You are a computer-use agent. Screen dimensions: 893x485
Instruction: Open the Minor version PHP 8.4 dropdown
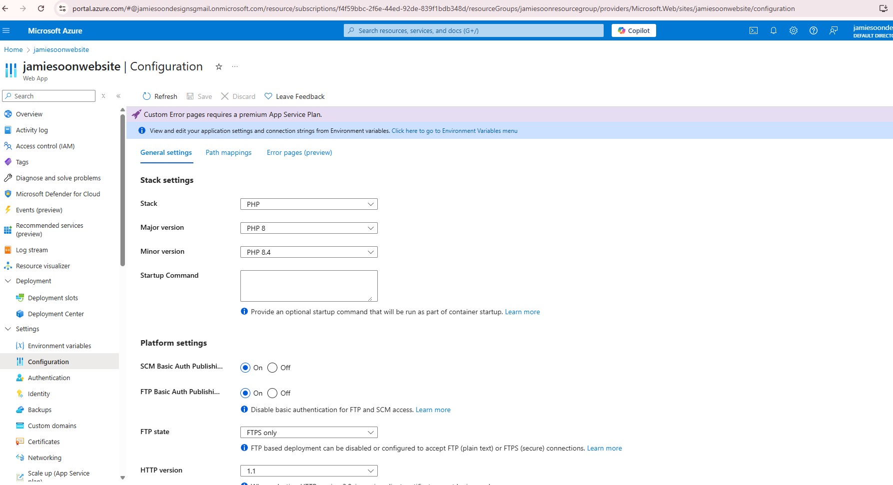(x=309, y=252)
